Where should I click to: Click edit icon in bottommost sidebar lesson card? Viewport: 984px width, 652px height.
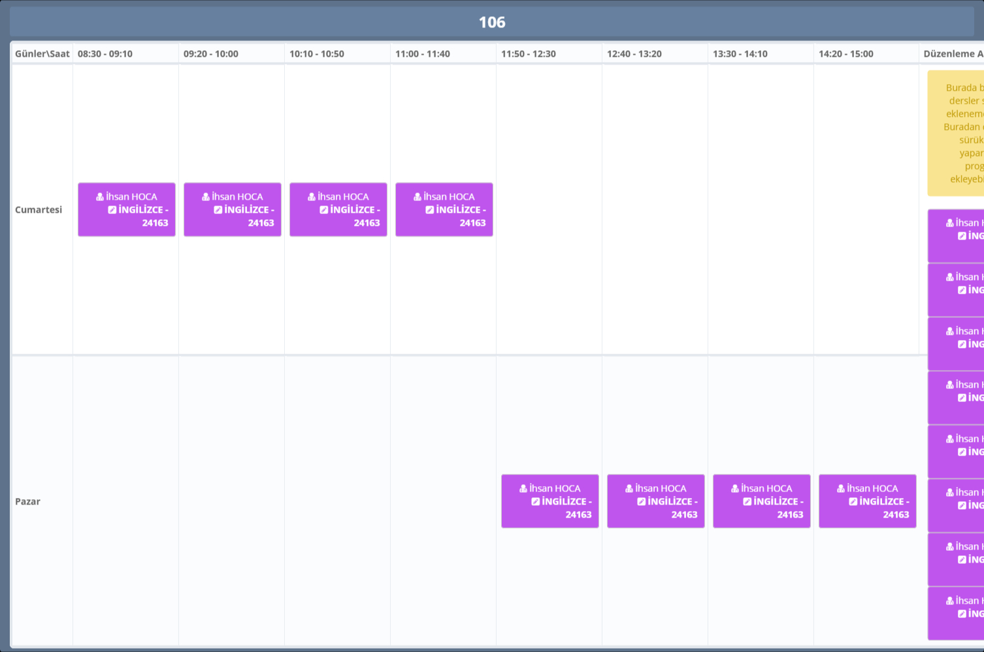(x=962, y=613)
